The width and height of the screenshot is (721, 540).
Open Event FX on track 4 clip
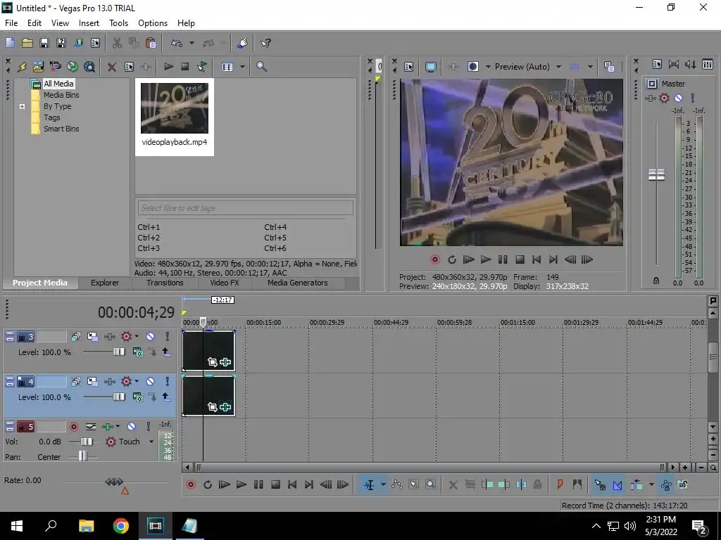coord(225,407)
